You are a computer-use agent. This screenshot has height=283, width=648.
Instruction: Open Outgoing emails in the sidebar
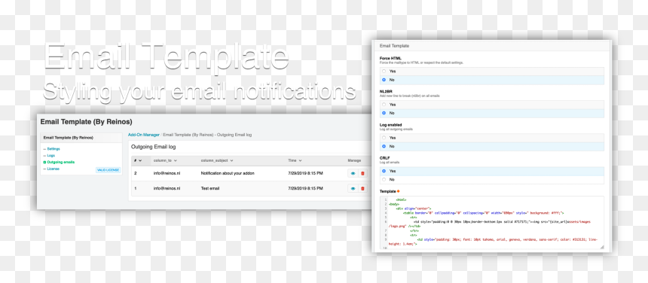[61, 162]
